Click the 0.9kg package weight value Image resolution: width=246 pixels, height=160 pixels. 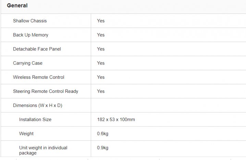(103, 148)
